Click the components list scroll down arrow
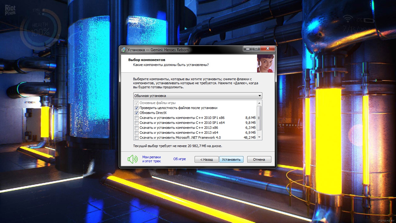The width and height of the screenshot is (396, 223). 260,137
